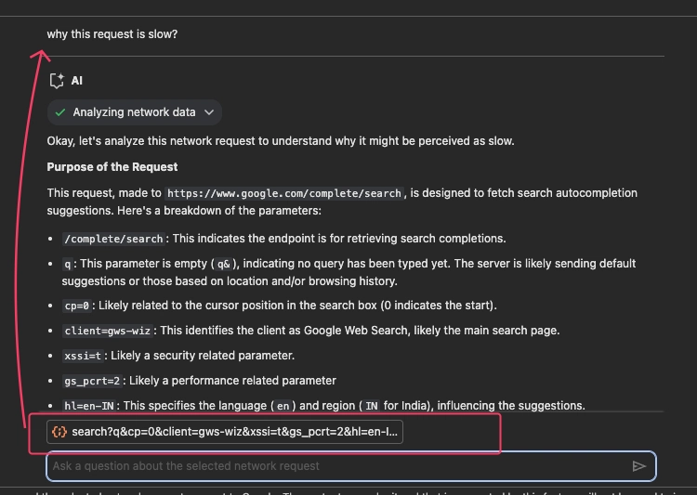Screen dimensions: 697x495
Task: Click the gs_pcrt=2 code label
Action: coord(92,382)
